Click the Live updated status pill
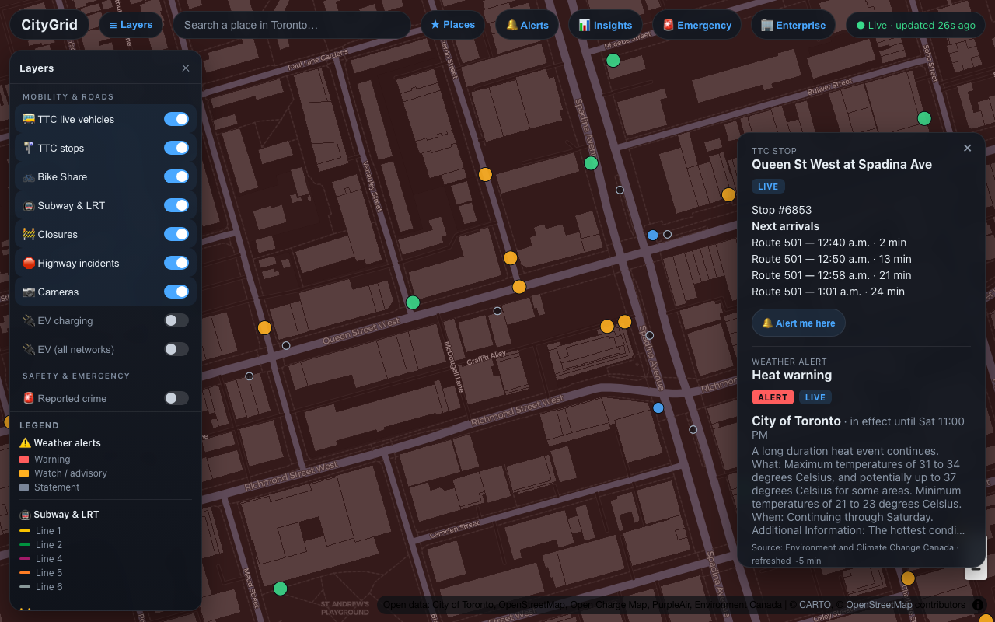This screenshot has width=995, height=622. pos(916,25)
